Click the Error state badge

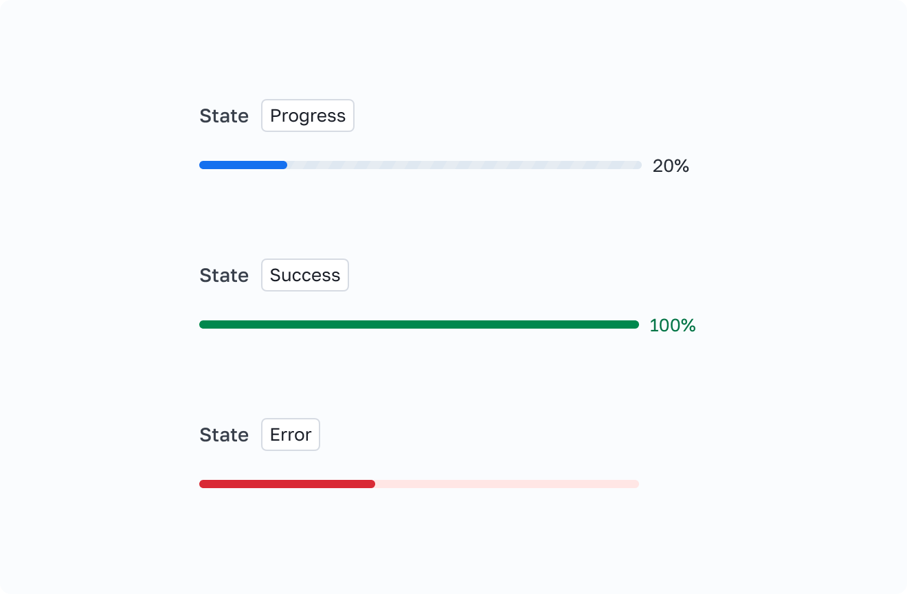(290, 434)
